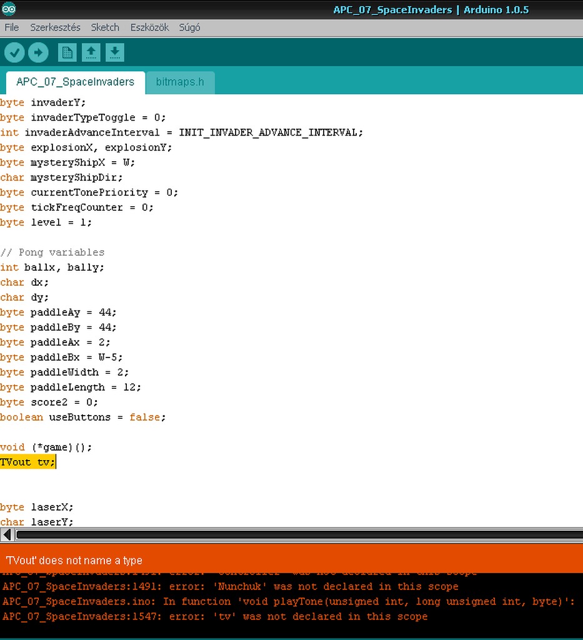583x640 pixels.
Task: Click the line 'byte invaderY;'
Action: [43, 102]
